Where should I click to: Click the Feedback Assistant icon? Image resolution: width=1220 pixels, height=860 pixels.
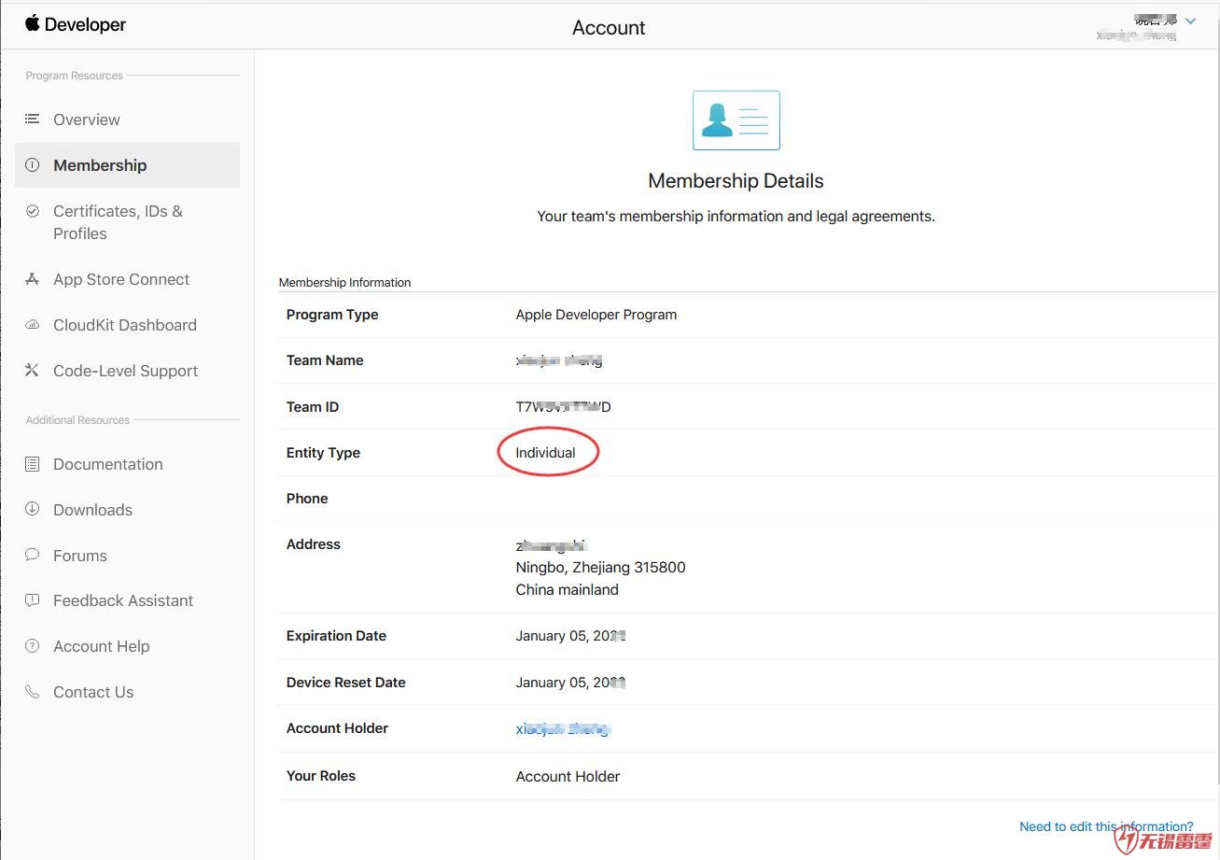33,600
